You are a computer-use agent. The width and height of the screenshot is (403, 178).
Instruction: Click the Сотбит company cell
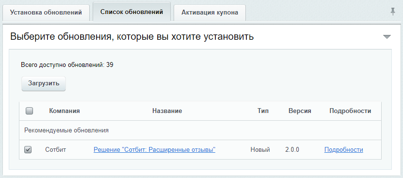(x=55, y=150)
